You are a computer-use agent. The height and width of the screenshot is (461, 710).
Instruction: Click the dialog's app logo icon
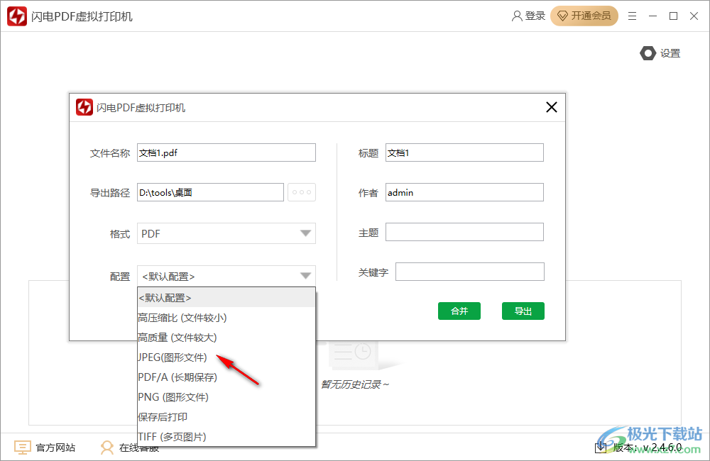[x=84, y=107]
